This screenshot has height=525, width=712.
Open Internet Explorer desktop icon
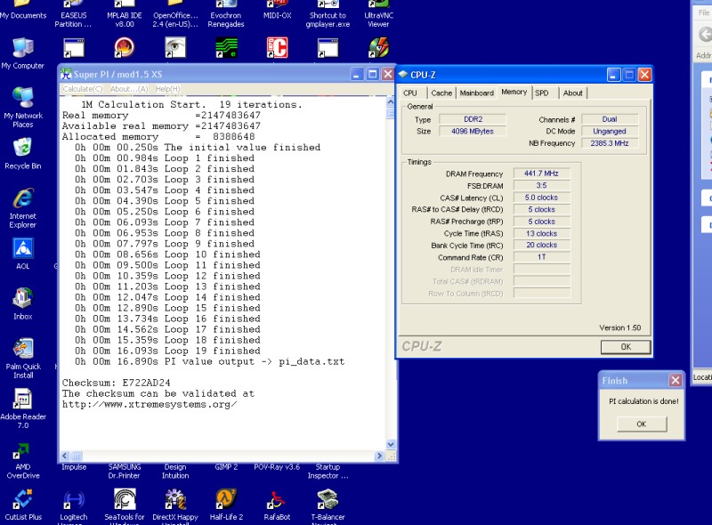(x=22, y=198)
